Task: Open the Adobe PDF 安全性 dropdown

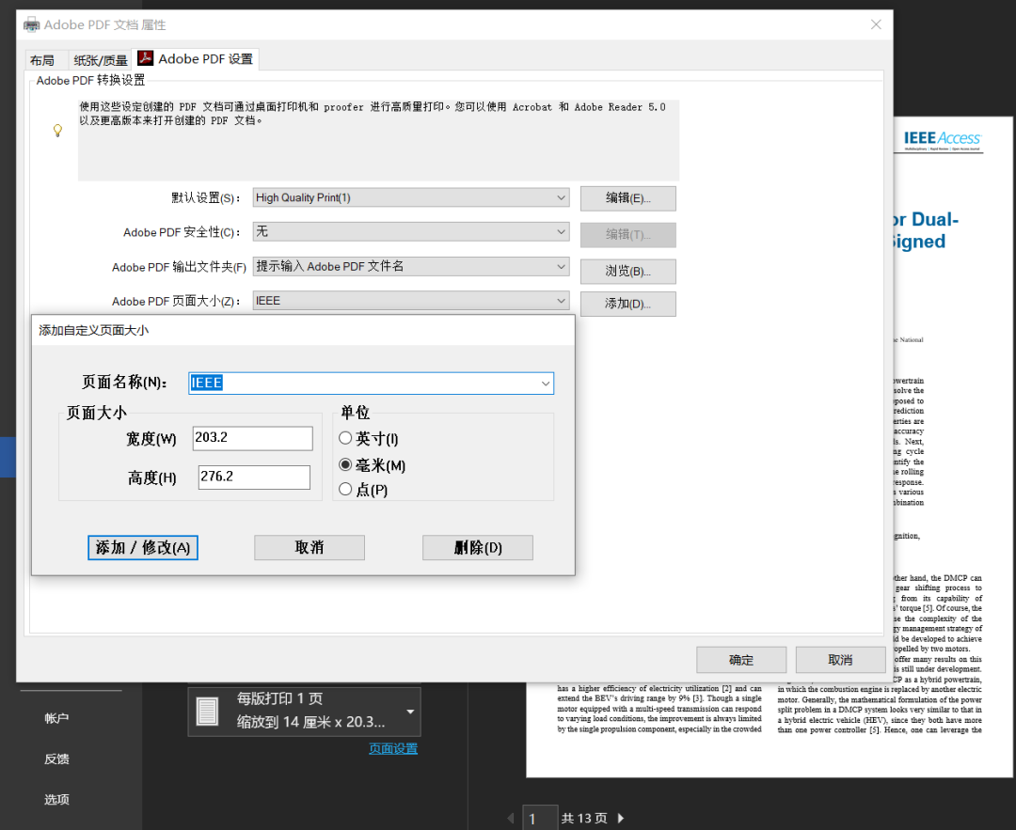Action: (x=411, y=232)
